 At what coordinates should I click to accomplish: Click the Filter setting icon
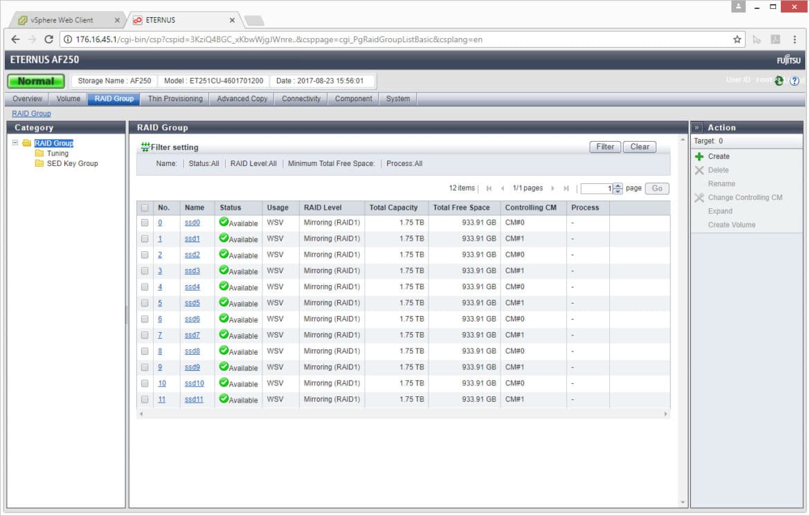(145, 147)
